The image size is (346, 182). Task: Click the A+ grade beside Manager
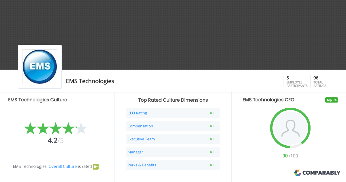pyautogui.click(x=212, y=152)
